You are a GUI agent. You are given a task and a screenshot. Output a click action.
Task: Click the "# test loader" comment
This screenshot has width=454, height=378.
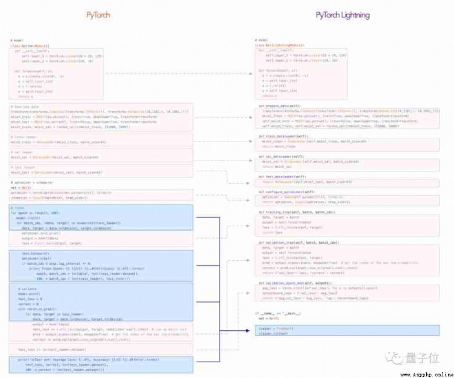tap(23, 167)
